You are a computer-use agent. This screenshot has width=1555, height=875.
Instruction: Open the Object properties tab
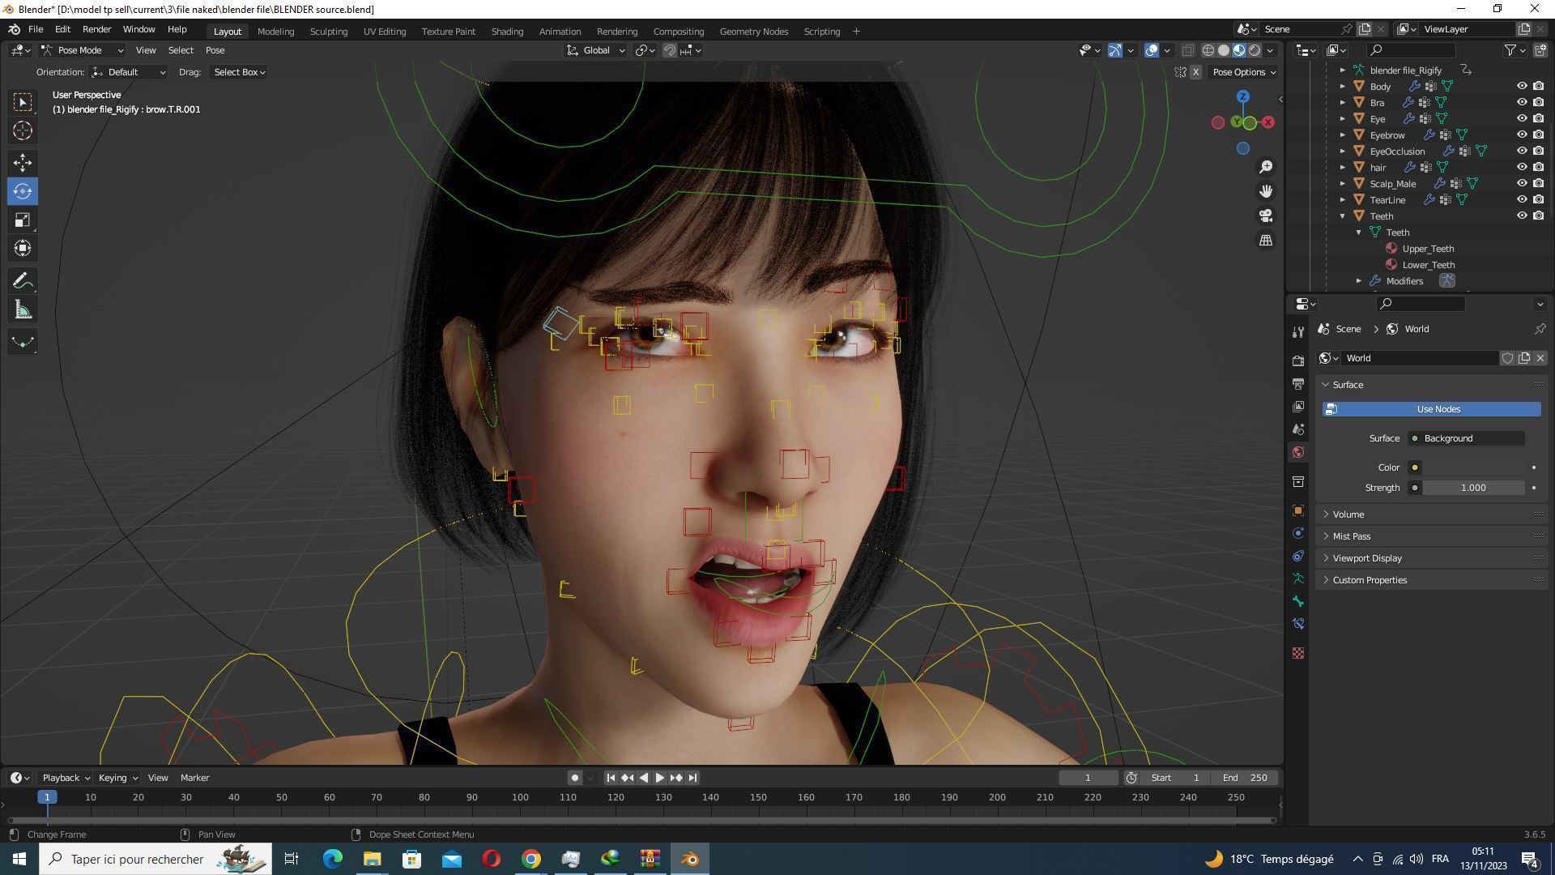click(x=1298, y=510)
